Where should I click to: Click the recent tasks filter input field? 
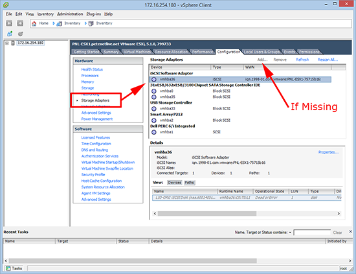pyautogui.click(x=312, y=233)
